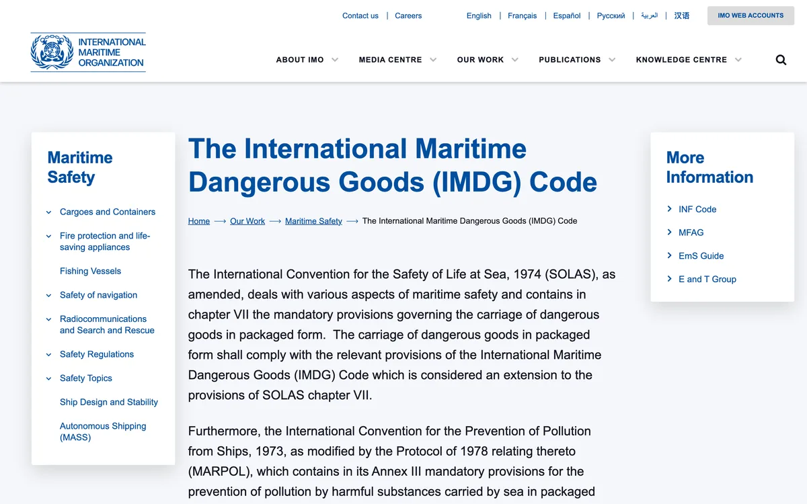Screen dimensions: 807x504
Task: Click the current page breadcrumb text
Action: (469, 221)
